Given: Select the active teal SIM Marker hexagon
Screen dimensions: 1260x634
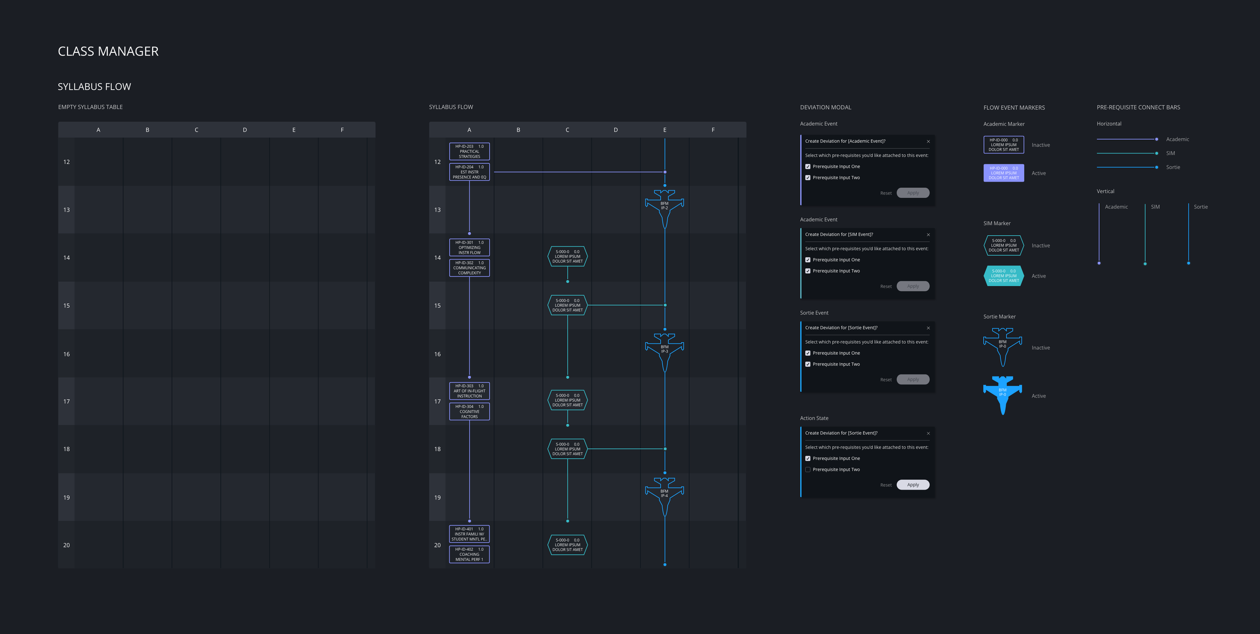Looking at the screenshot, I should 1003,276.
